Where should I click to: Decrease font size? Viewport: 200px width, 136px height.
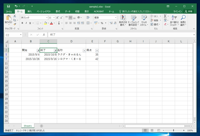(x=61, y=18)
